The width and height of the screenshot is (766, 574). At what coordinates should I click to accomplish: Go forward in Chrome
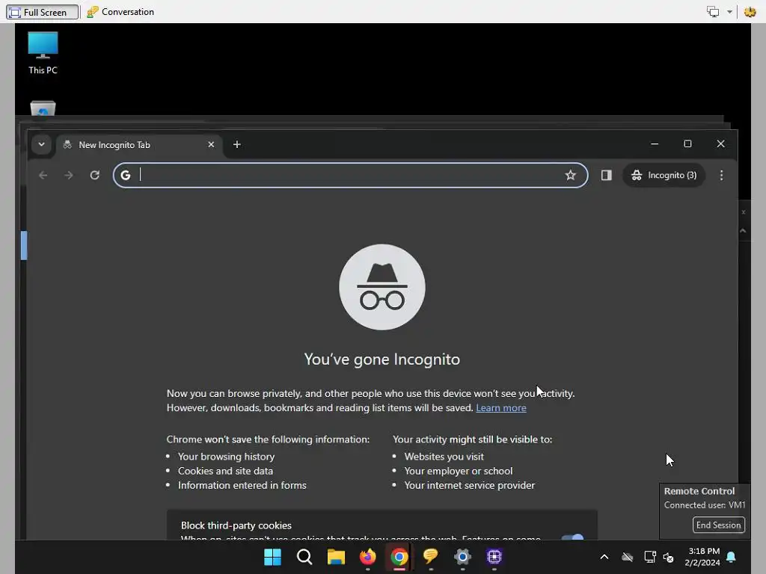[69, 175]
